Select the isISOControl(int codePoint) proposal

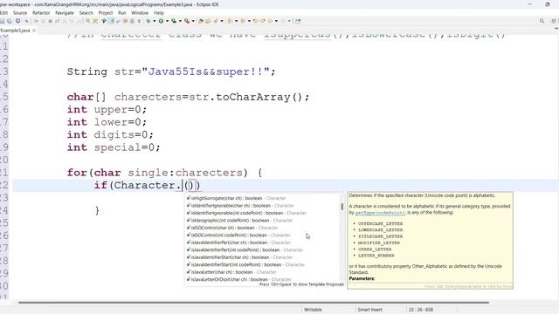pos(263,235)
